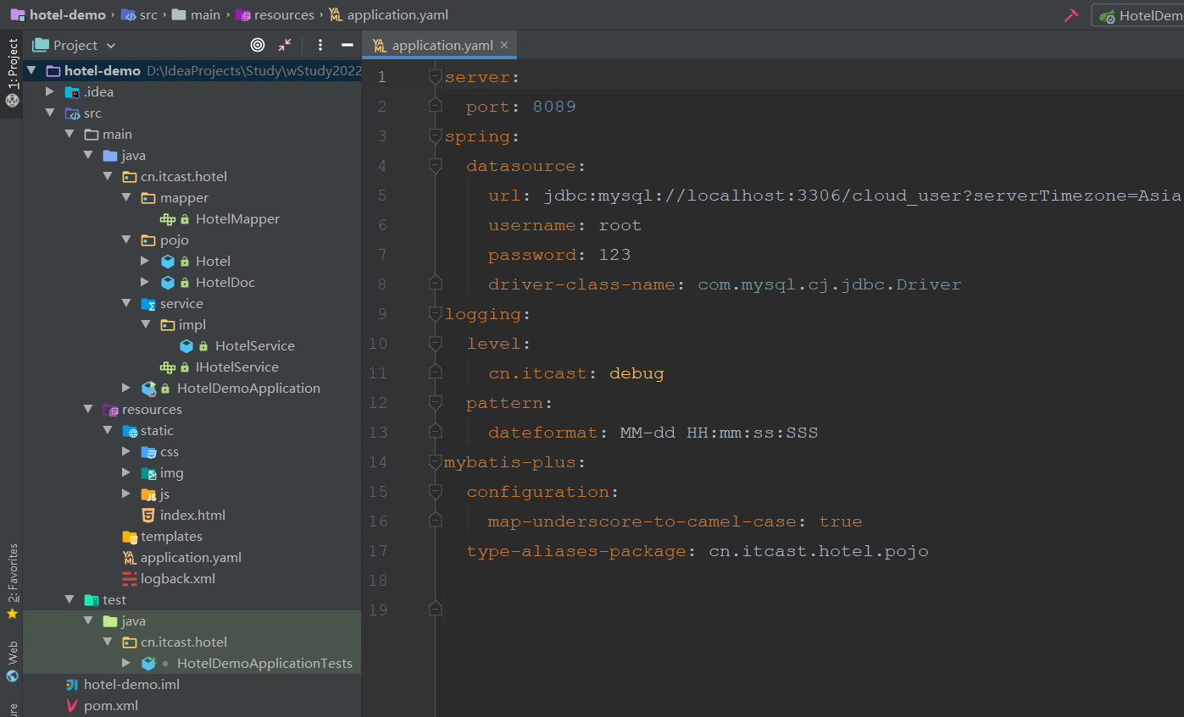1184x717 pixels.
Task: Select the pojo package in the tree
Action: tap(175, 240)
